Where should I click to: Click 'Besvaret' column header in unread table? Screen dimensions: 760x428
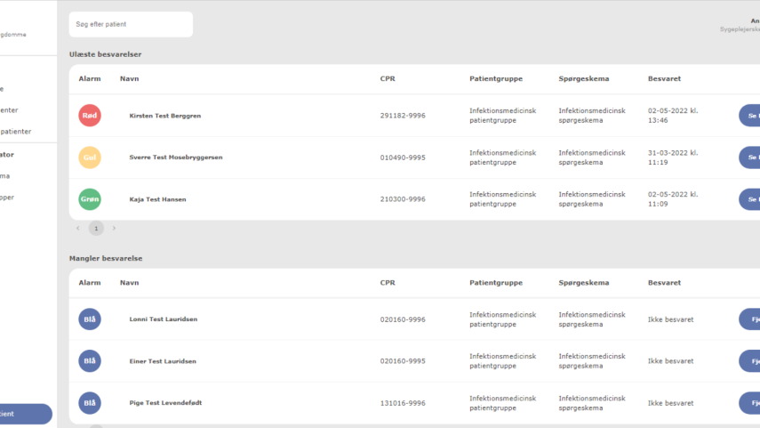point(664,79)
